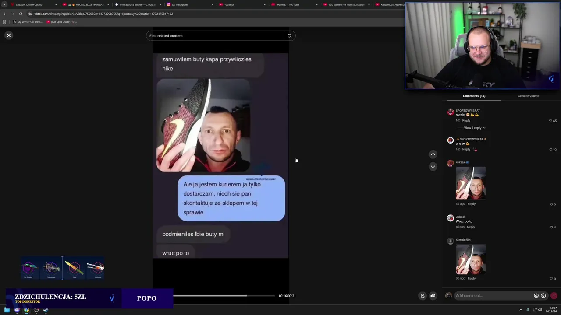Expand hidden system tray icons chevron
The height and width of the screenshot is (315, 561).
pos(521,310)
